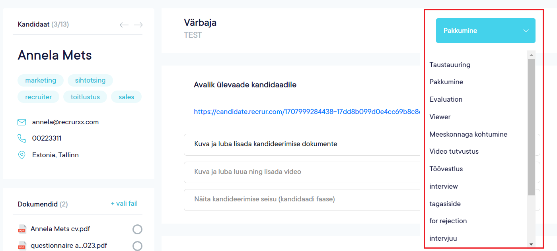Select Töövestlus in the dropdown
Image resolution: width=557 pixels, height=251 pixels.
[446, 169]
